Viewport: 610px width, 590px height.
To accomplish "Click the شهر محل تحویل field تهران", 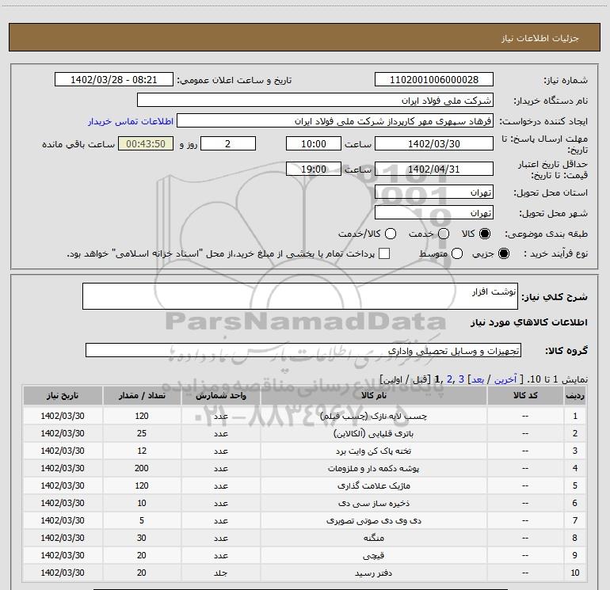I will 434,212.
